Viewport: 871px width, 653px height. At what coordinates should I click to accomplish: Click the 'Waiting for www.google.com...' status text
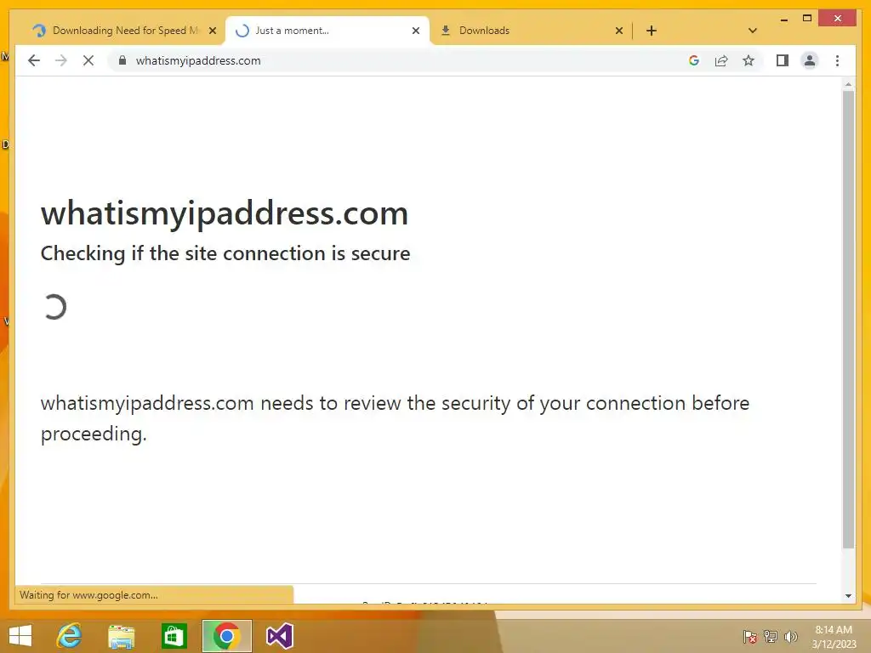coord(88,594)
